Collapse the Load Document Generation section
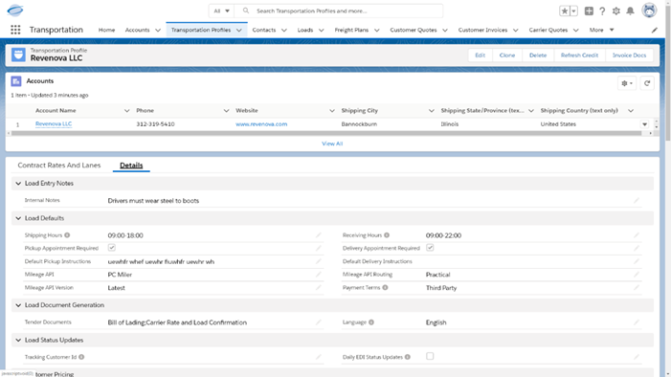 point(18,305)
